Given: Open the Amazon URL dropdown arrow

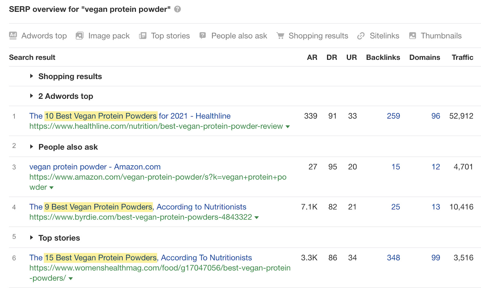Looking at the screenshot, I should [x=51, y=188].
